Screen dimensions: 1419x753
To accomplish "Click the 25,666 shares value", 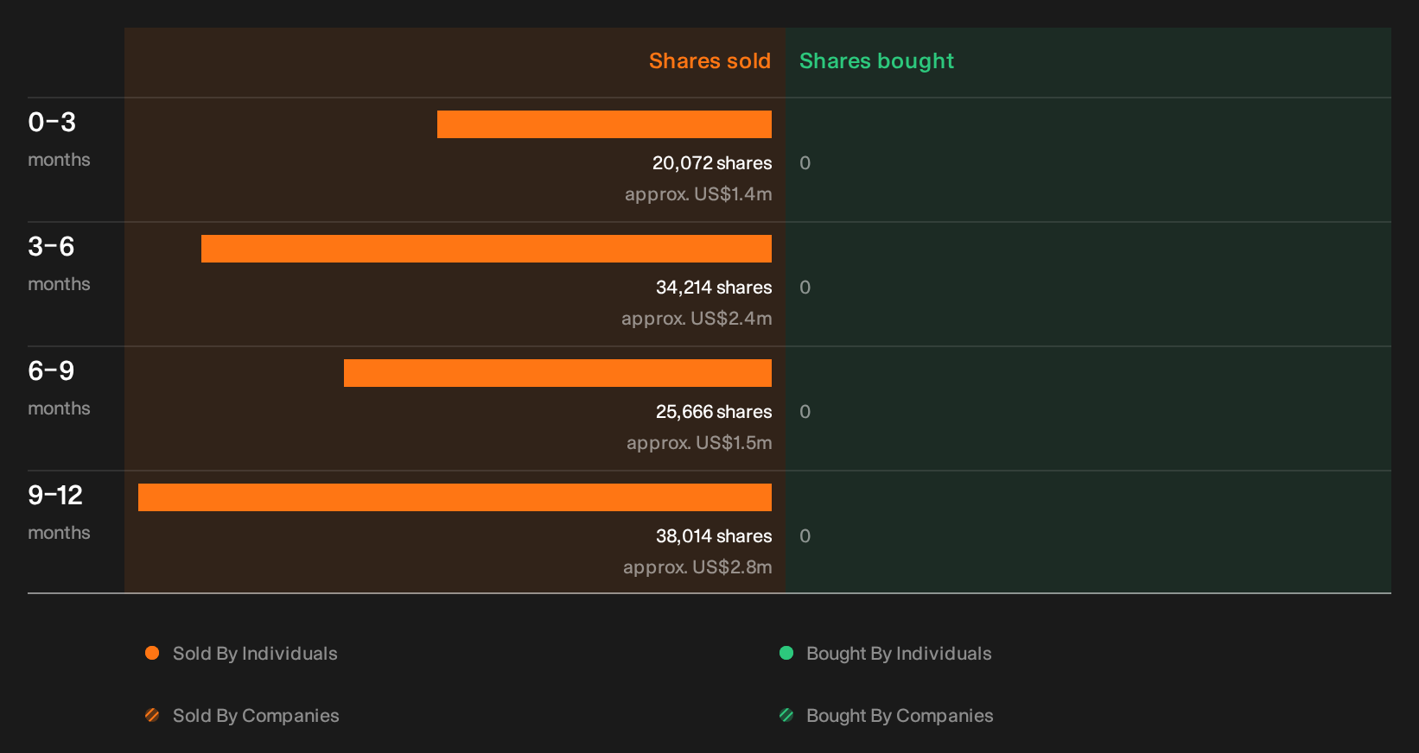I will pyautogui.click(x=714, y=412).
